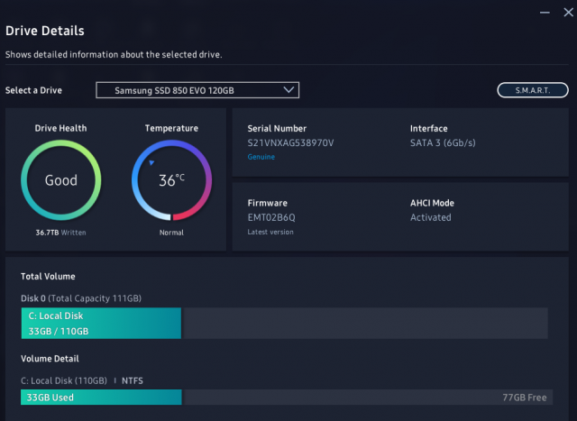Expand the Select a Drive dropdown arrow
The width and height of the screenshot is (577, 421).
[x=288, y=90]
